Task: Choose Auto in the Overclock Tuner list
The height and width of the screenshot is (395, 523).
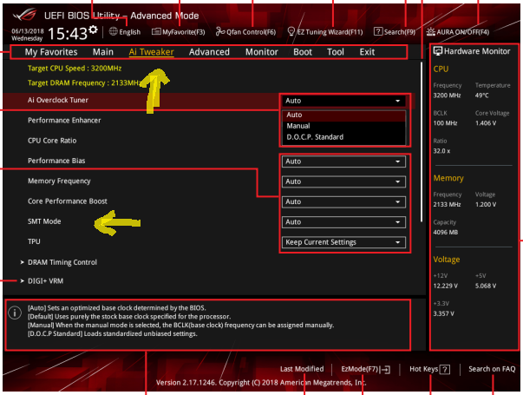Action: (x=343, y=115)
